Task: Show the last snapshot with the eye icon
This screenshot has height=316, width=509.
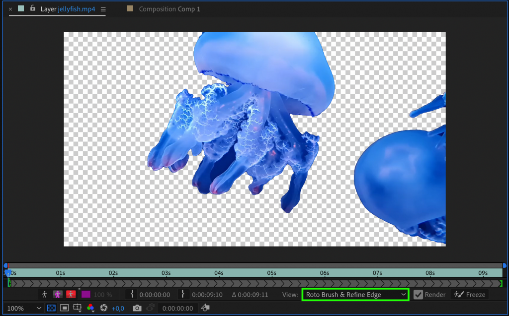Action: coord(151,308)
